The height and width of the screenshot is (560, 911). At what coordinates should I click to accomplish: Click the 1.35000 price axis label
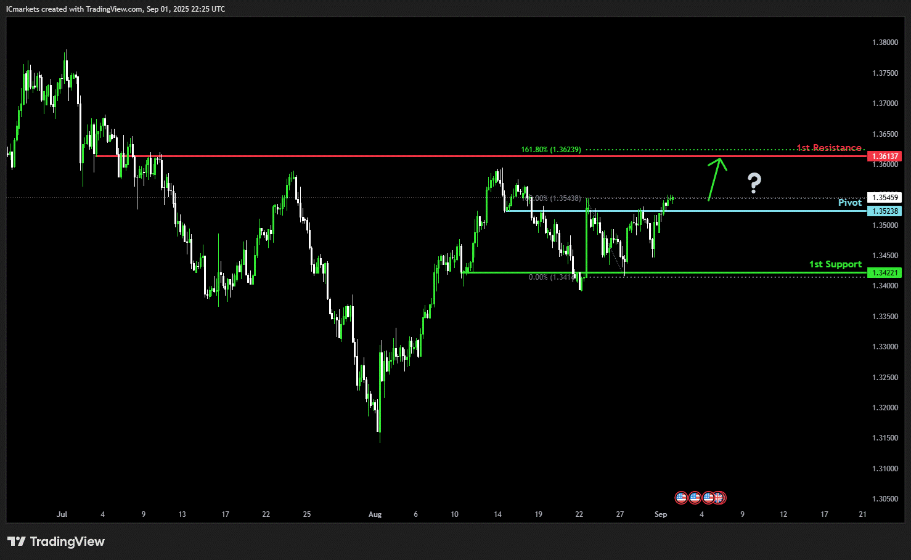click(885, 225)
